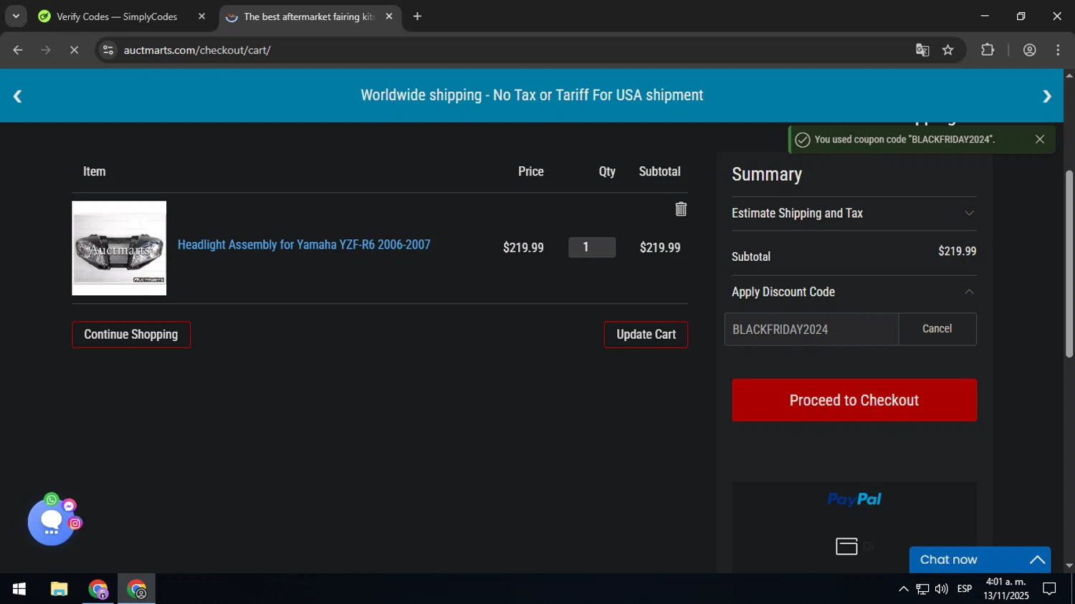Show hidden system tray icons
The height and width of the screenshot is (604, 1075).
903,589
